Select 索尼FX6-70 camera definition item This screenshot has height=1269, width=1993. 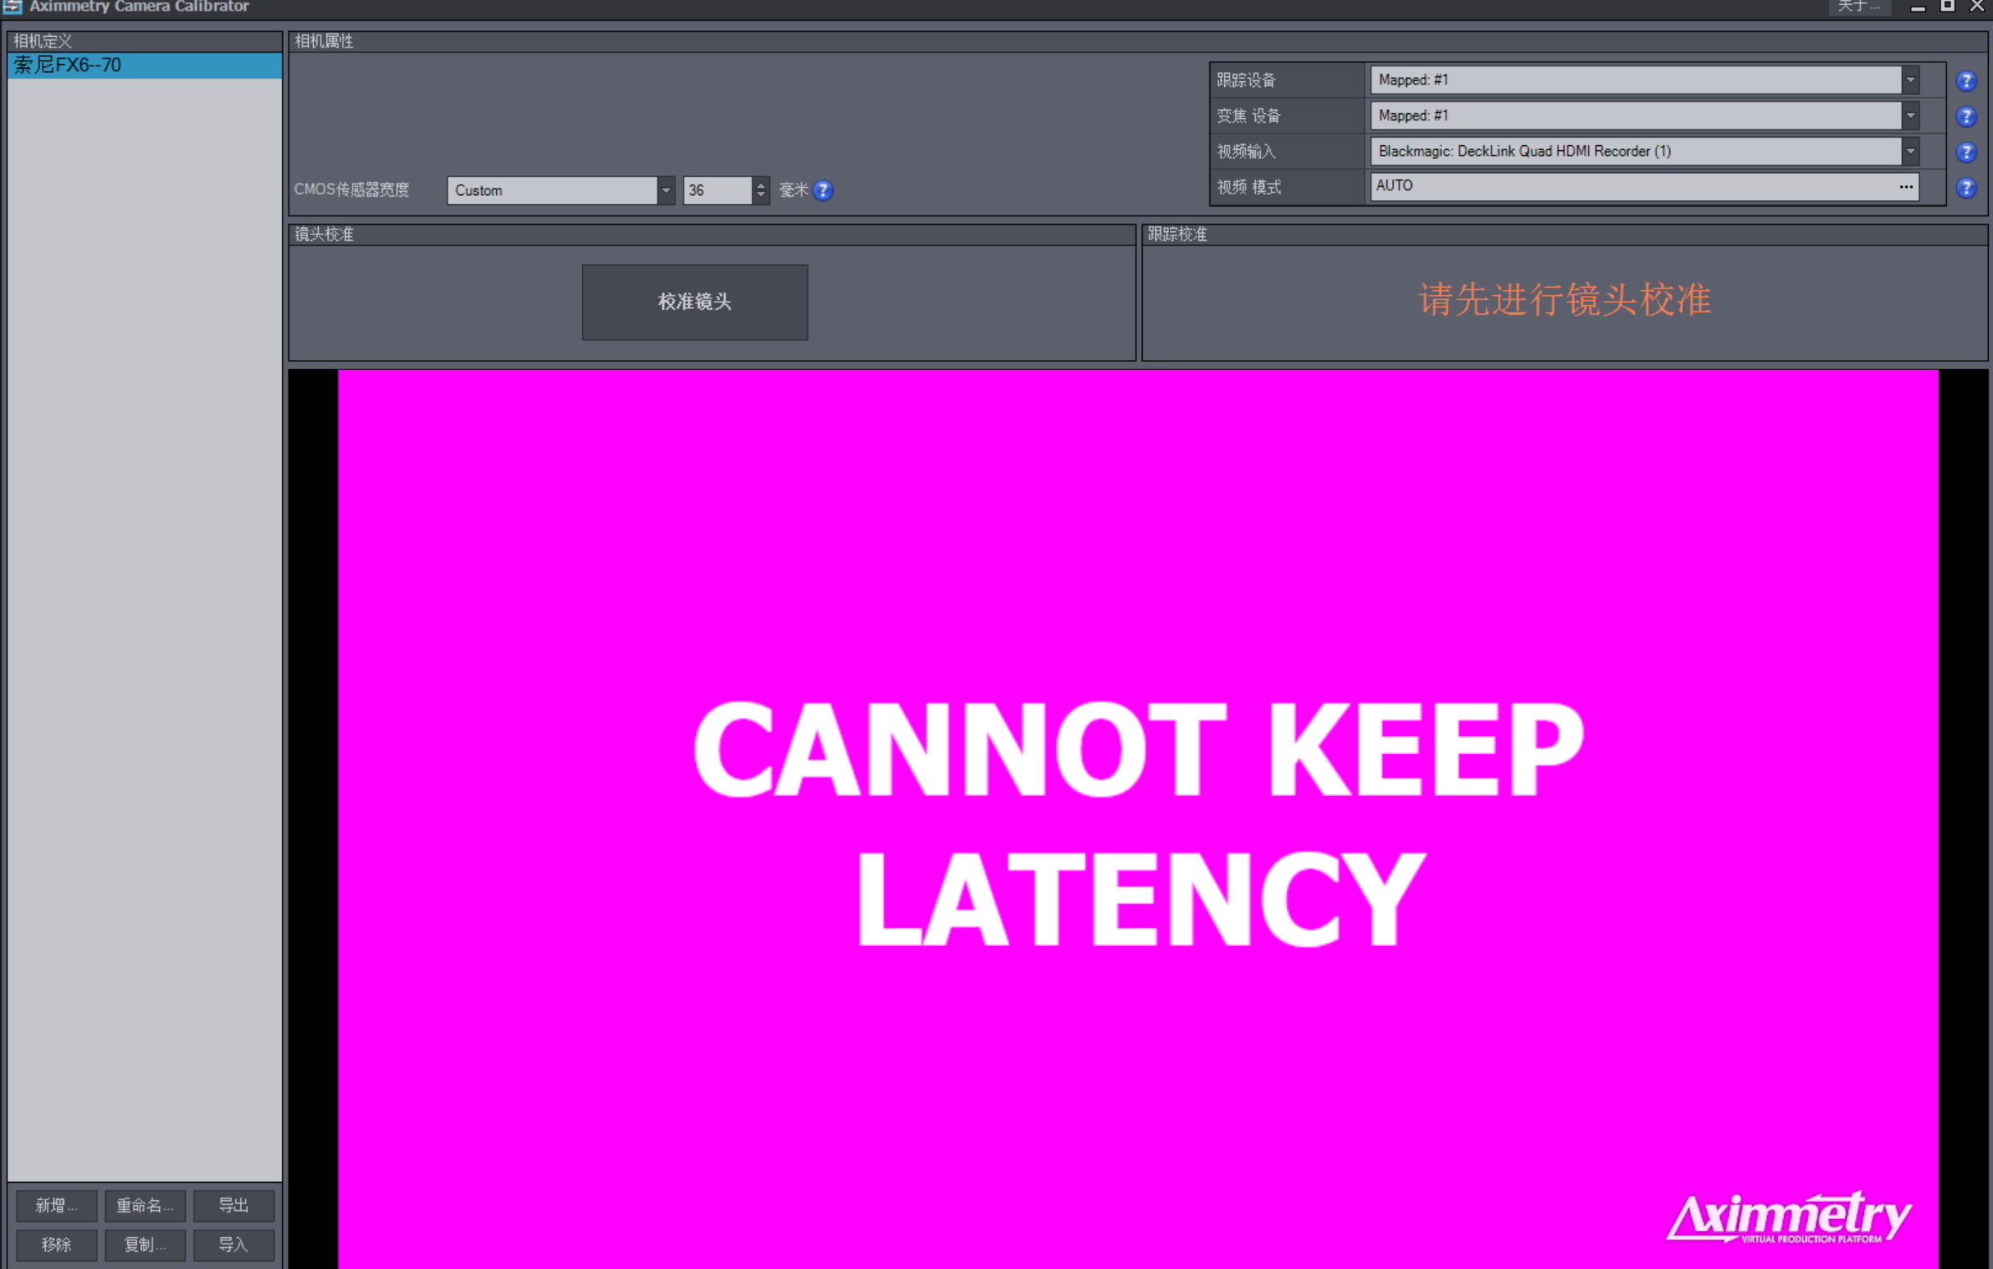click(x=141, y=64)
